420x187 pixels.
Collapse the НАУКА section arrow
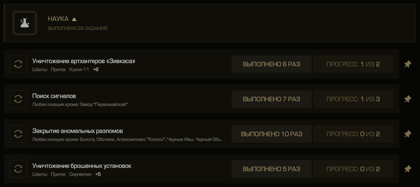point(74,19)
